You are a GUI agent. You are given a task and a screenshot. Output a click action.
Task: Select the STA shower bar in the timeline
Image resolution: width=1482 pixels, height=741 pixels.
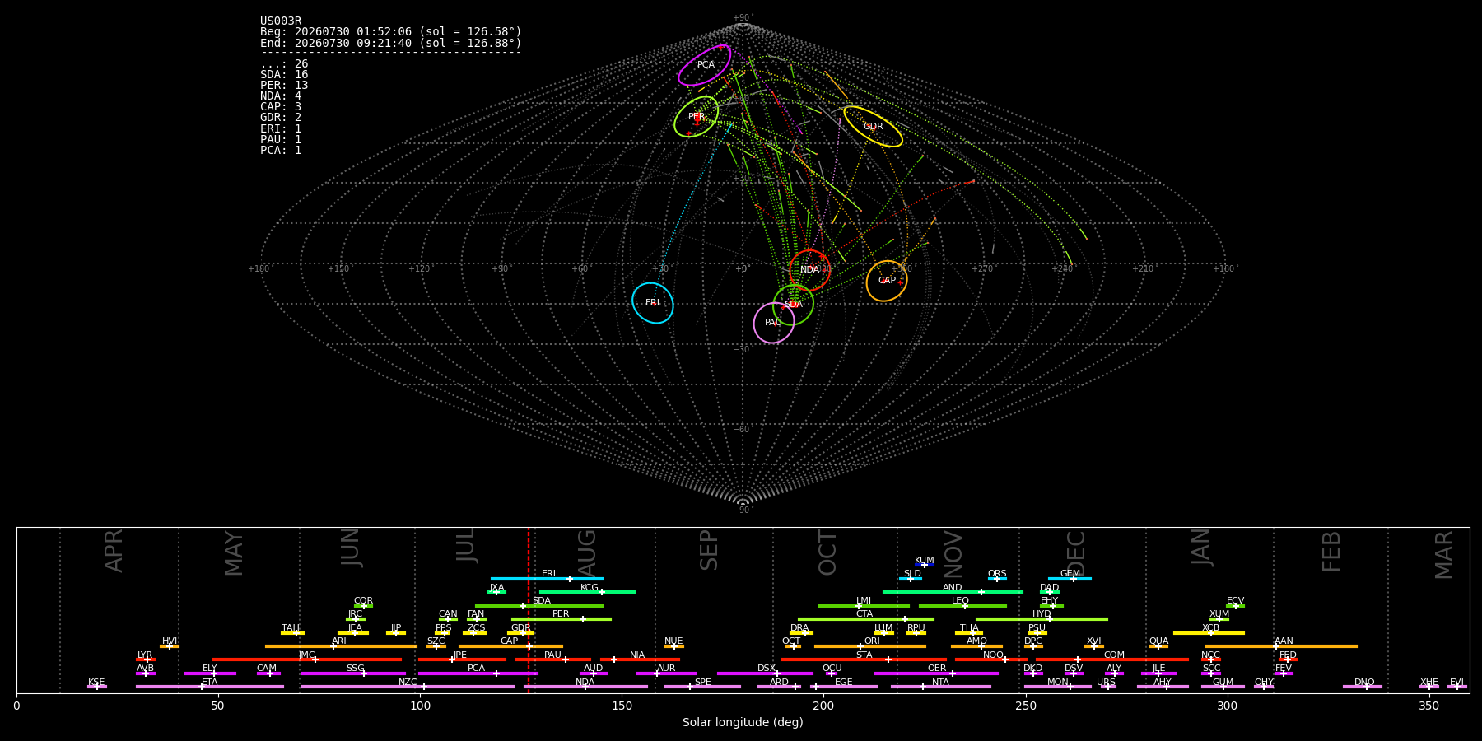point(864,659)
